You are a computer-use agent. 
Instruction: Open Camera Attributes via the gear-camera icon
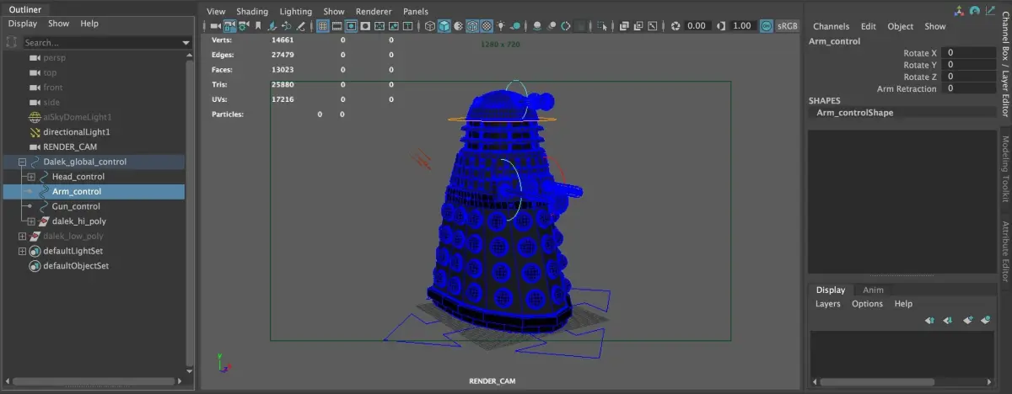pos(243,26)
